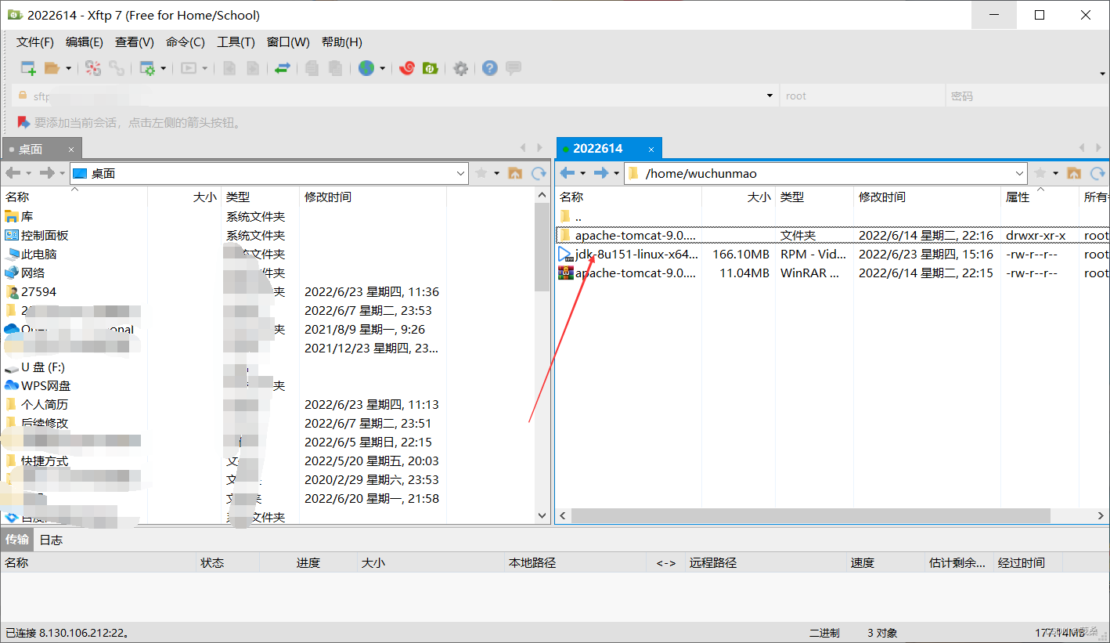Select the apache-tomcat-9.0 folder row
This screenshot has width=1110, height=643.
[x=832, y=235]
